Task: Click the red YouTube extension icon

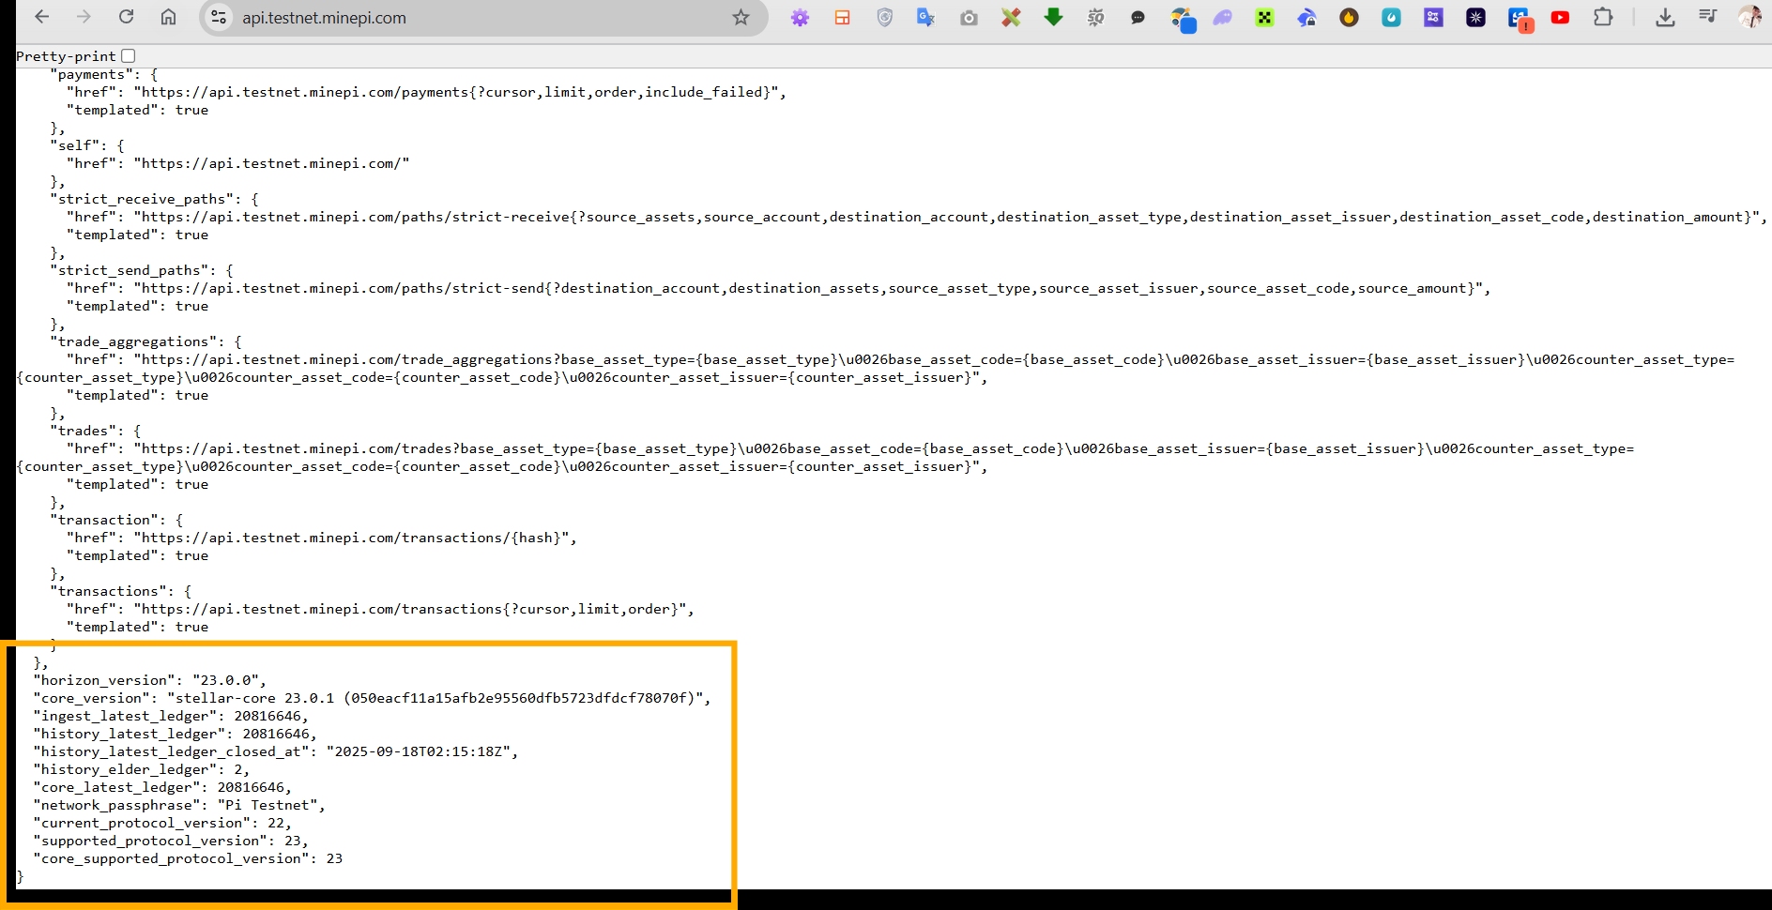Action: pyautogui.click(x=1560, y=17)
